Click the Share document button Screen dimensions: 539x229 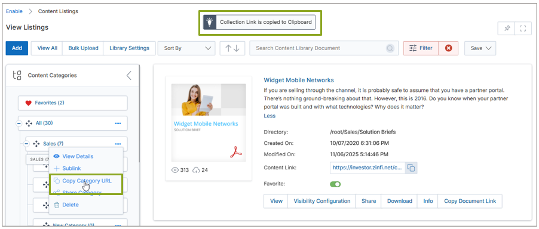tap(369, 201)
